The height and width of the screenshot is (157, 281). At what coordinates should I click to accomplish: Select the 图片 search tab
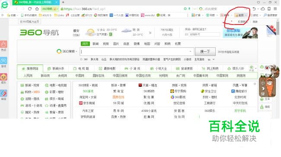(116, 44)
